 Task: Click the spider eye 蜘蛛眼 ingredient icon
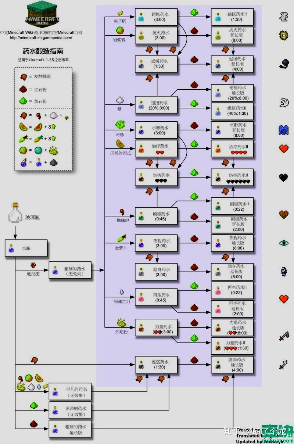click(x=121, y=212)
